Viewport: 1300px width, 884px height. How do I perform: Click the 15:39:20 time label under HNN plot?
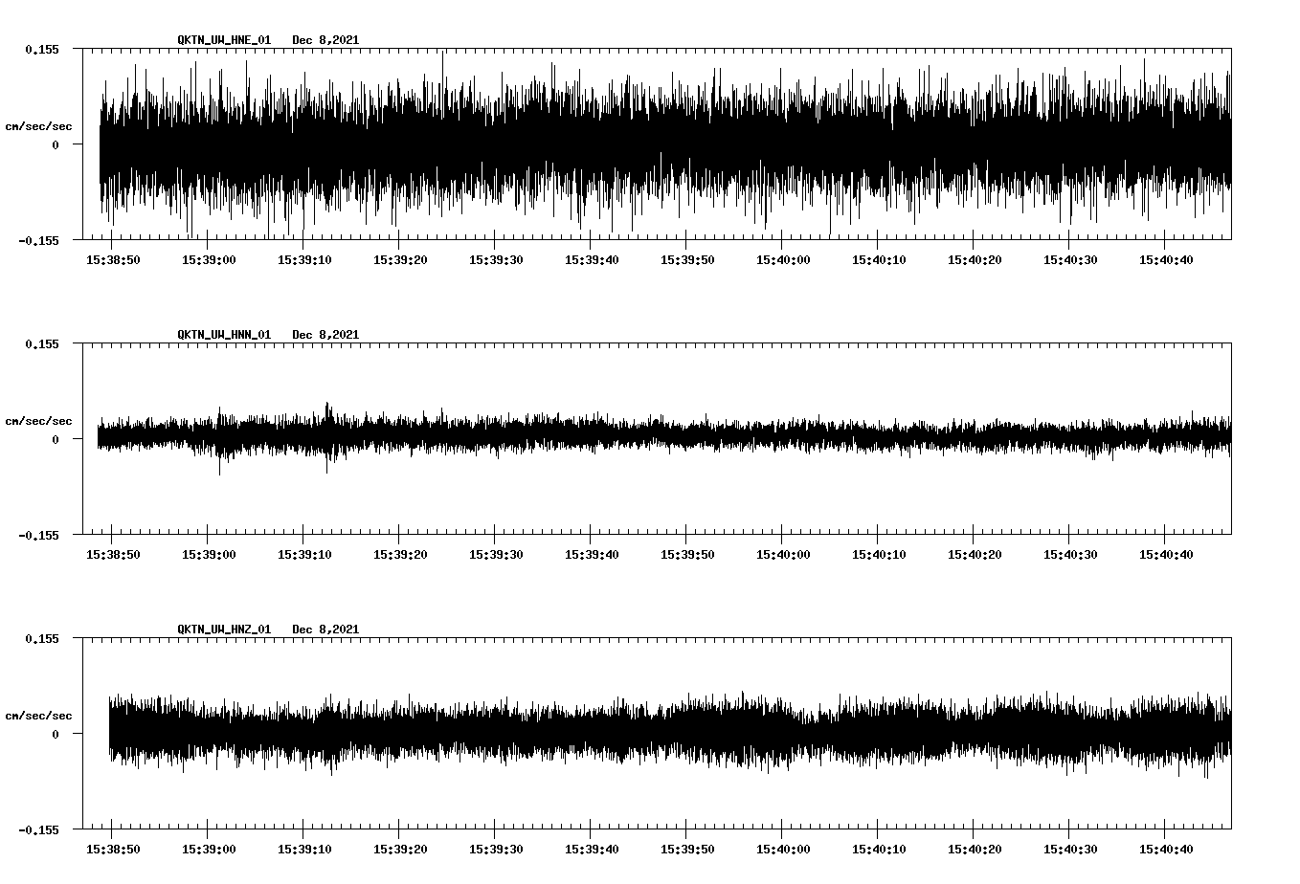coord(400,555)
